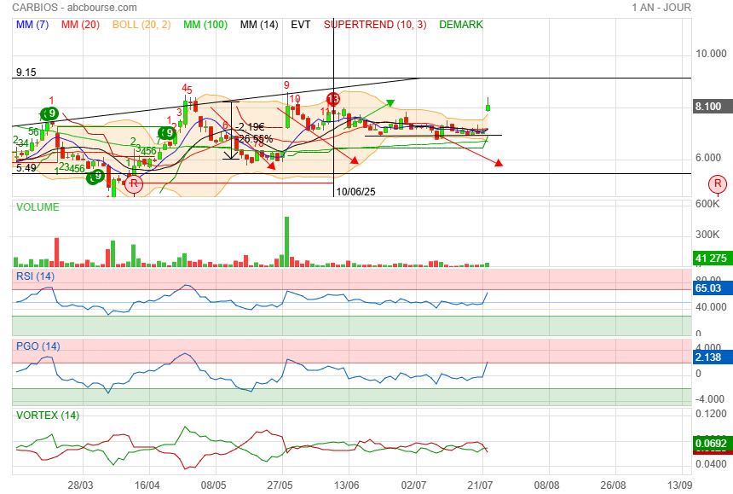Image resolution: width=733 pixels, height=494 pixels.
Task: Click the VORTEX (14) indicator label
Action: point(48,416)
